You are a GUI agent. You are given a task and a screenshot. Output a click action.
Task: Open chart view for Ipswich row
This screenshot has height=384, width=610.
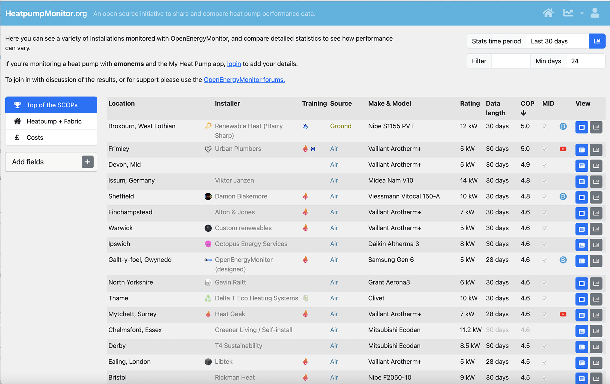tap(596, 245)
